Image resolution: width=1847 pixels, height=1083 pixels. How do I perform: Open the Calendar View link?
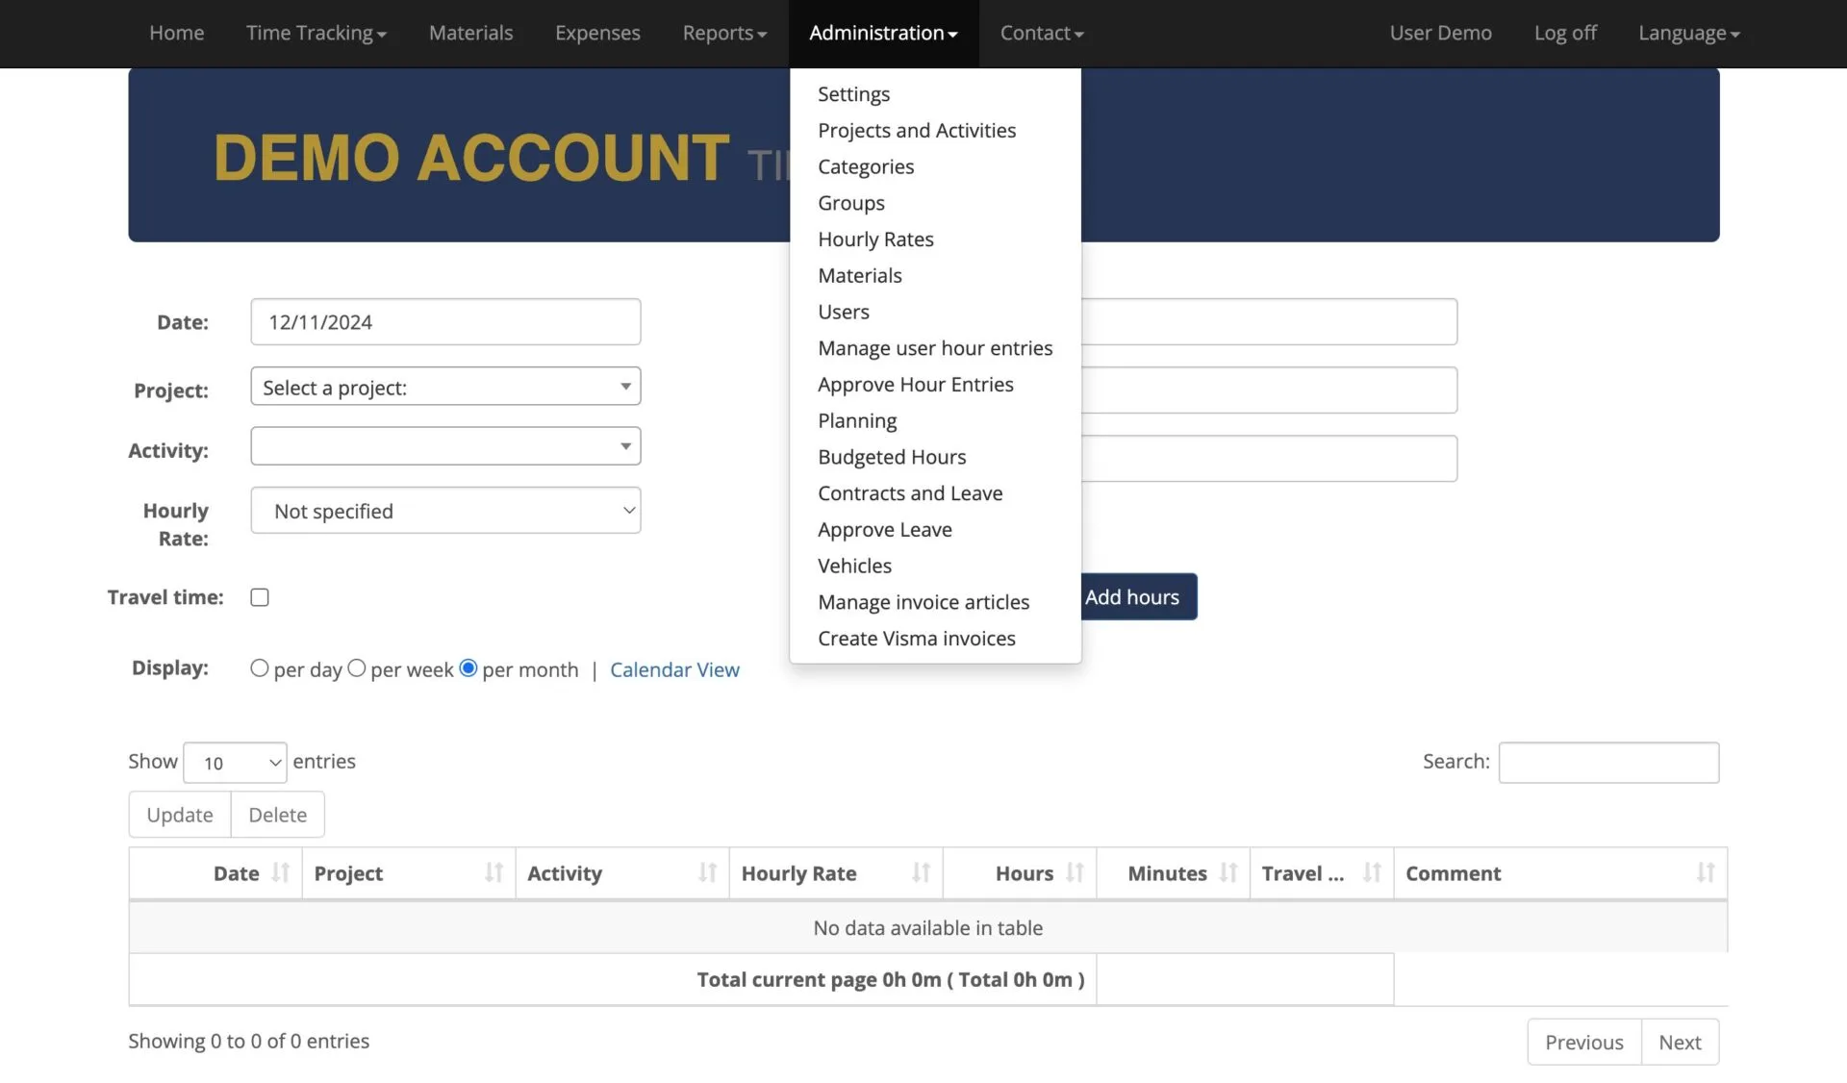pos(674,669)
